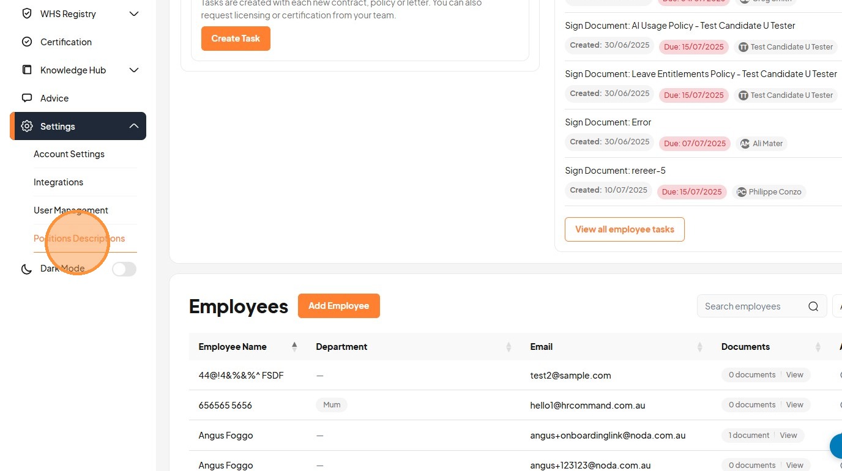The image size is (842, 471).
Task: Expand the Knowledge Hub chevron
Action: point(134,70)
